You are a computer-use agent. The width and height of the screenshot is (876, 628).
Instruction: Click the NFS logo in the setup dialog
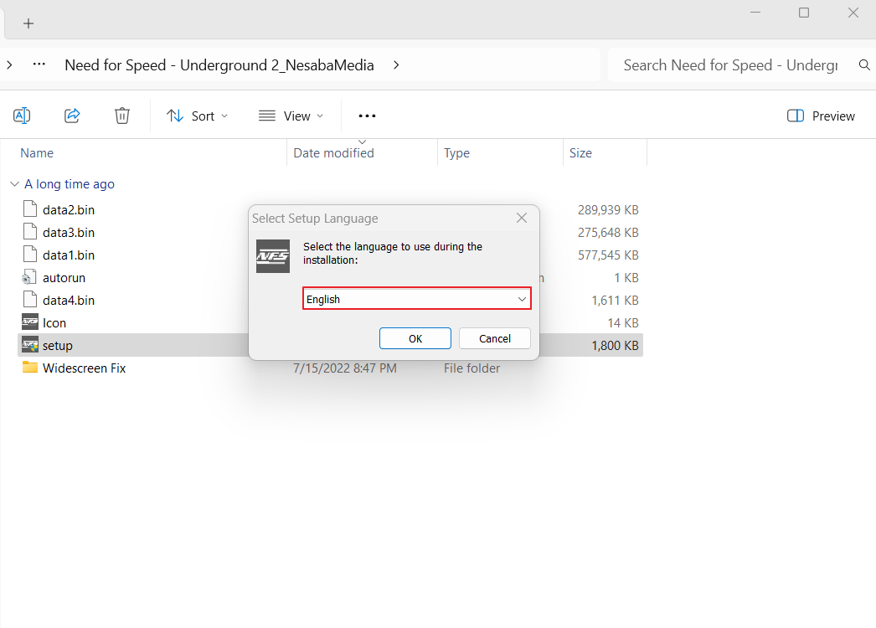[x=273, y=256]
